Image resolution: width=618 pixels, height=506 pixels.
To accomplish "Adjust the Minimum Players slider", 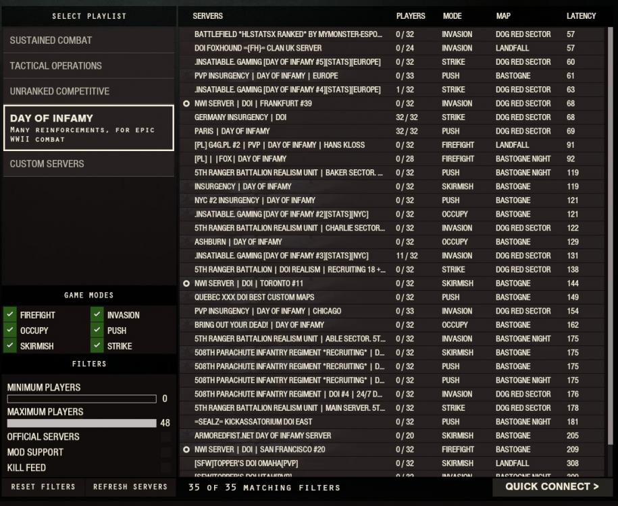I will click(82, 399).
